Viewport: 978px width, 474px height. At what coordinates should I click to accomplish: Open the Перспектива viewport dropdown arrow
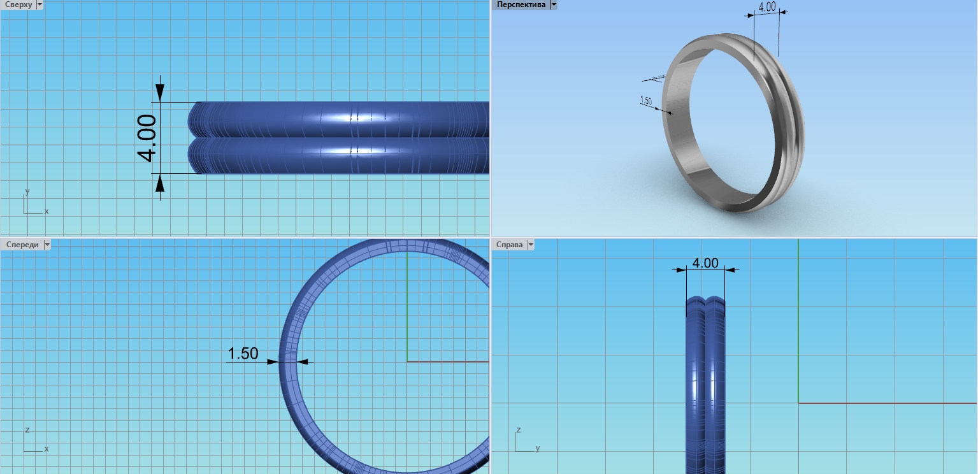coord(553,4)
